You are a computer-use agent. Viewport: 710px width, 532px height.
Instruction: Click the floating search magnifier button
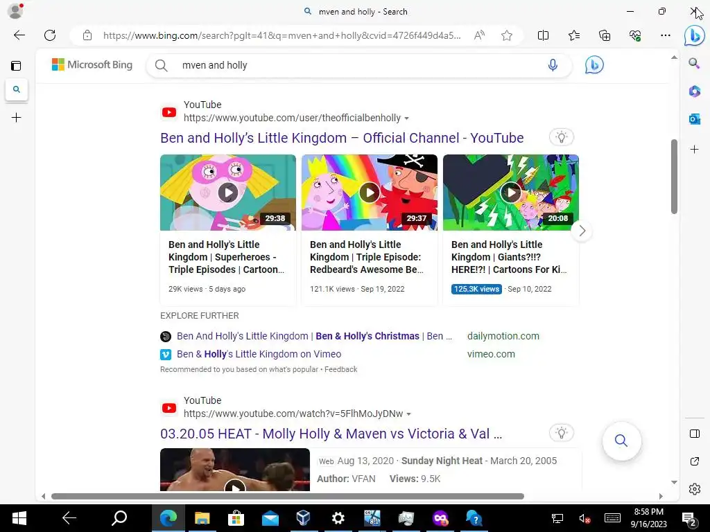[621, 441]
